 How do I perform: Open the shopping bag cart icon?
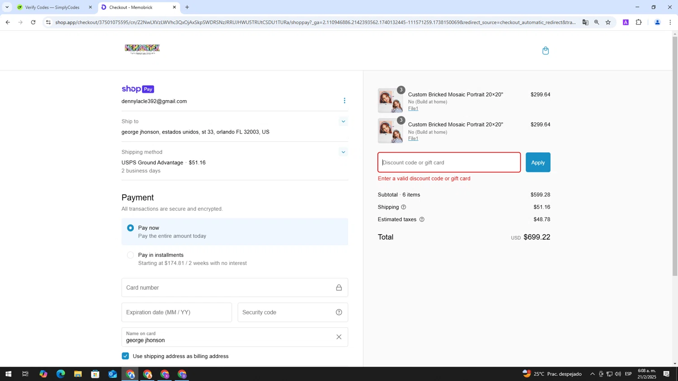545,51
